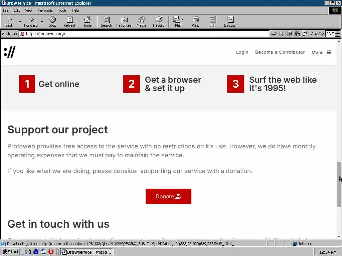The image size is (342, 256).
Task: Click the clipboard icon in address toolbar
Action: click(305, 34)
